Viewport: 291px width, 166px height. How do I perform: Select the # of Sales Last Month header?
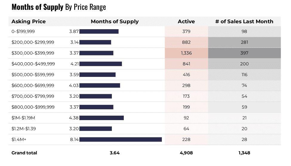(244, 21)
